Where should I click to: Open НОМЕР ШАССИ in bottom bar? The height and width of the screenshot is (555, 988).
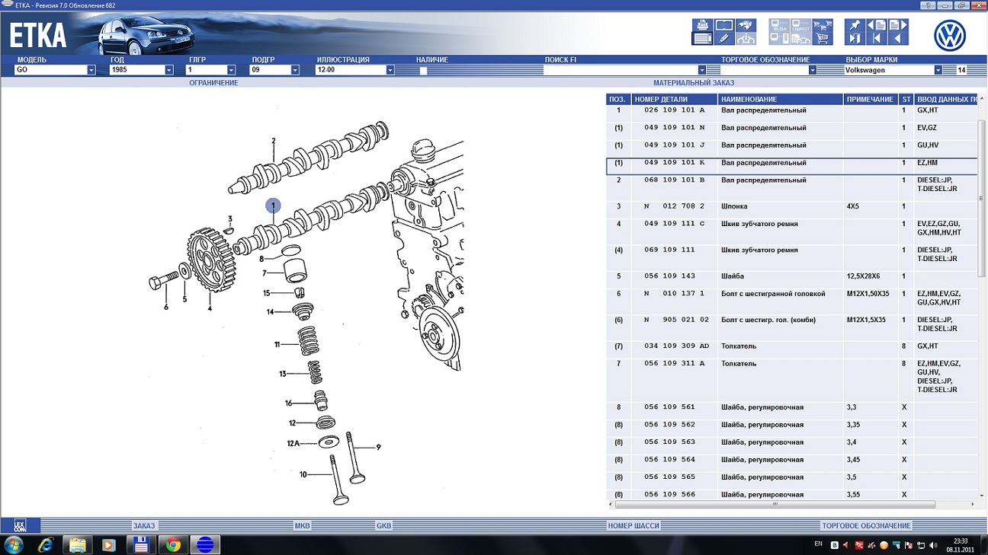(634, 526)
